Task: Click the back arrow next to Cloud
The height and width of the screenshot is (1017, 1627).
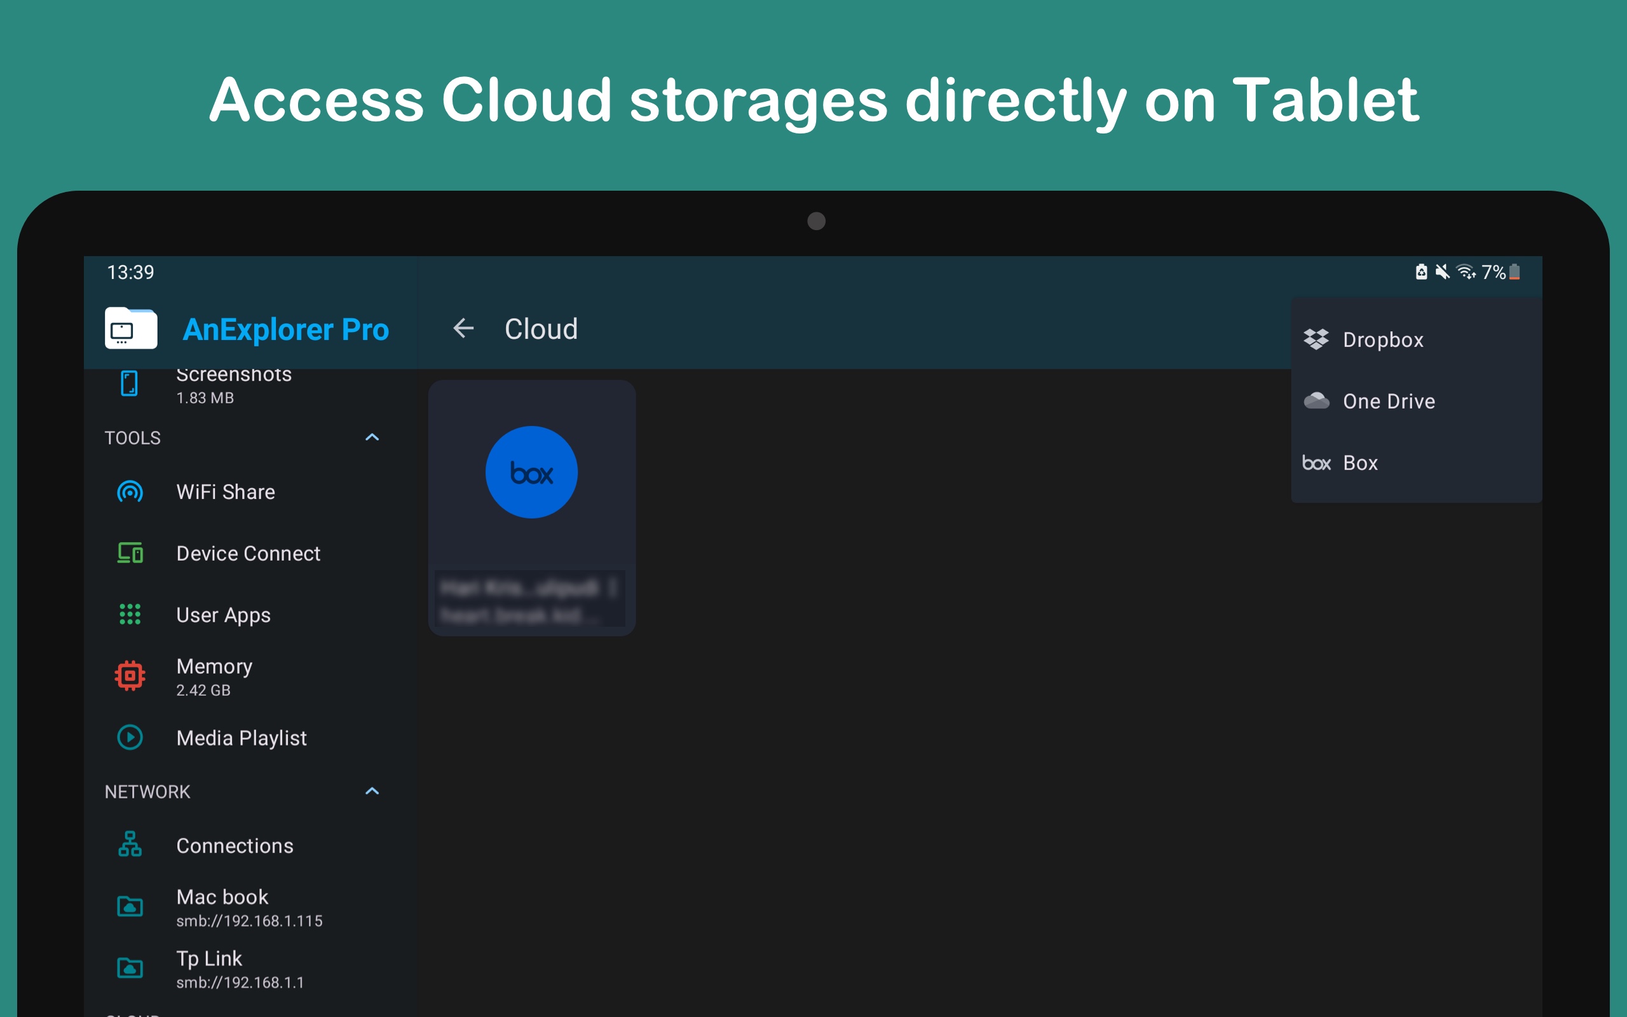Action: [463, 329]
